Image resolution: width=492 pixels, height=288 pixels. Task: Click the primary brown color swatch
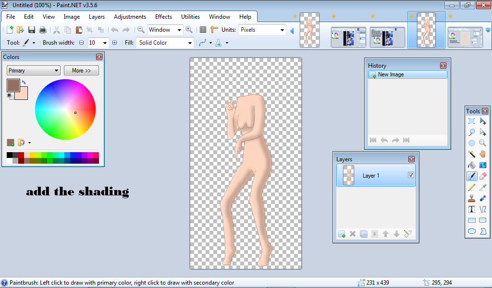click(x=13, y=85)
